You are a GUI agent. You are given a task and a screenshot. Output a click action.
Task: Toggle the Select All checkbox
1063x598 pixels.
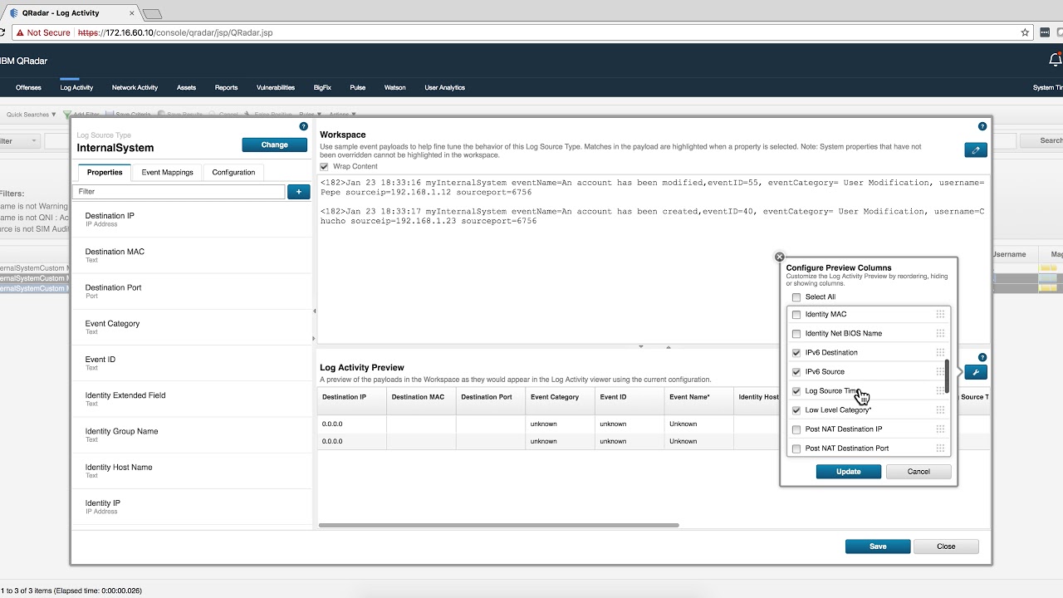click(796, 297)
